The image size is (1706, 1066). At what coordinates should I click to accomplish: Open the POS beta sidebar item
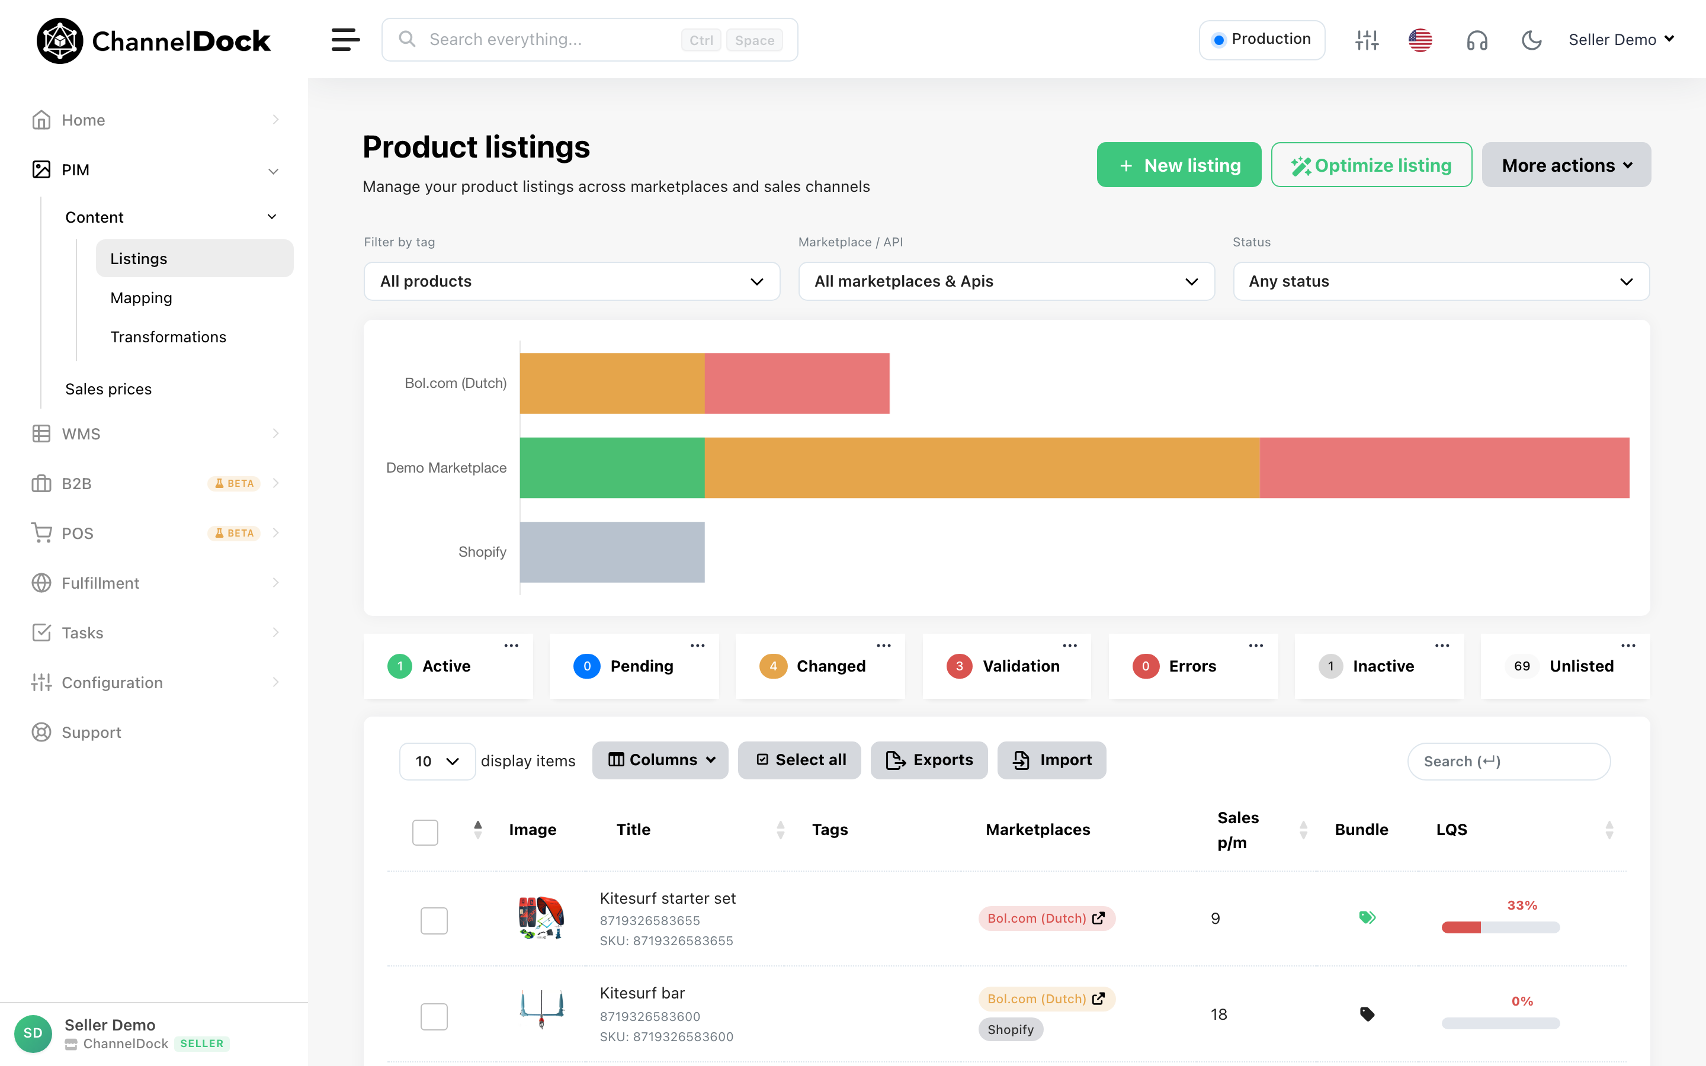(155, 533)
